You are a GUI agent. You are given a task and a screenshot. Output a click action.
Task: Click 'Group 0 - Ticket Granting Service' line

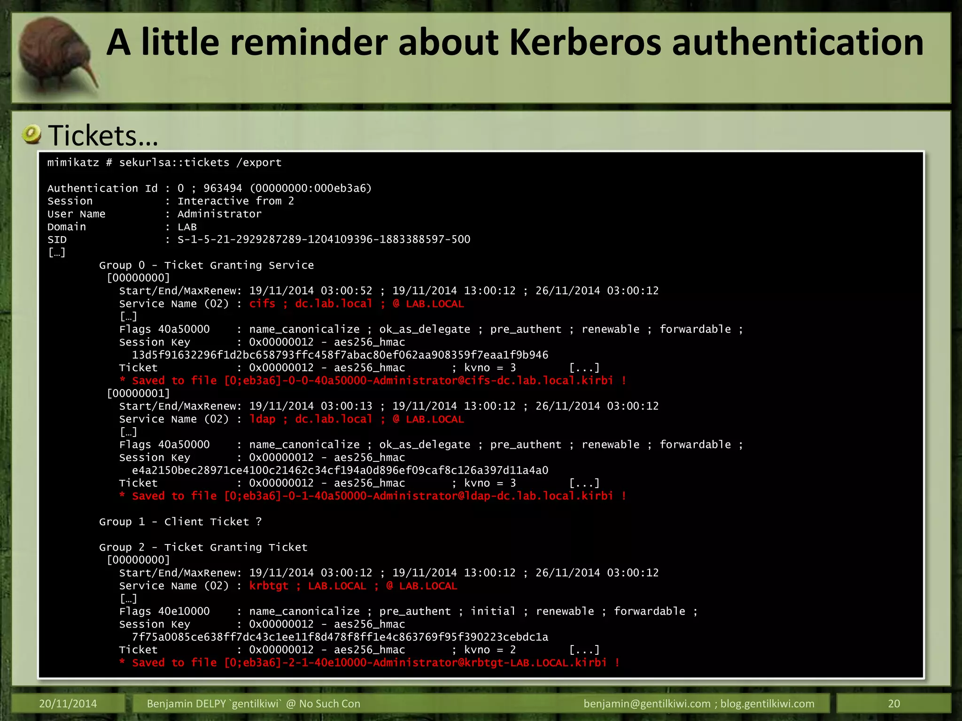[x=206, y=265]
